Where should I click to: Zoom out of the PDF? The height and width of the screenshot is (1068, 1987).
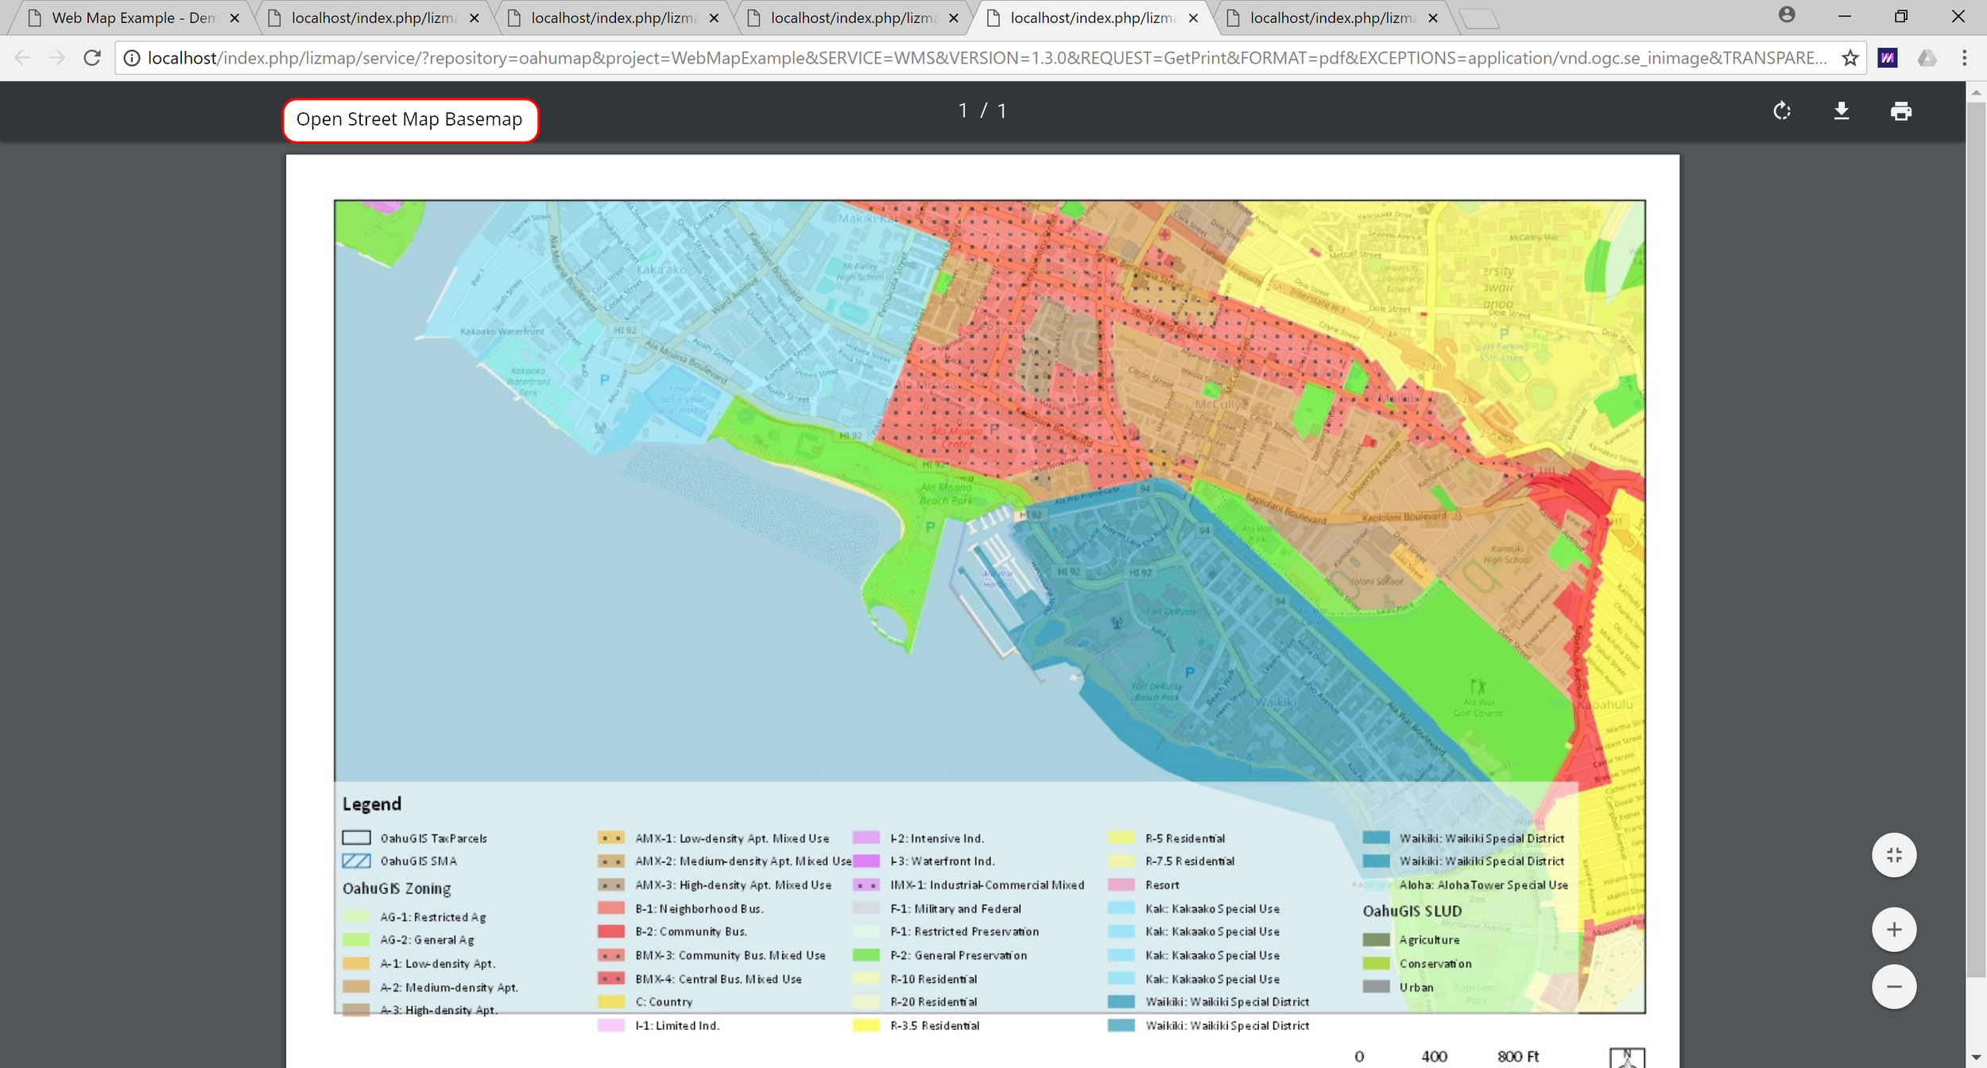click(1894, 987)
